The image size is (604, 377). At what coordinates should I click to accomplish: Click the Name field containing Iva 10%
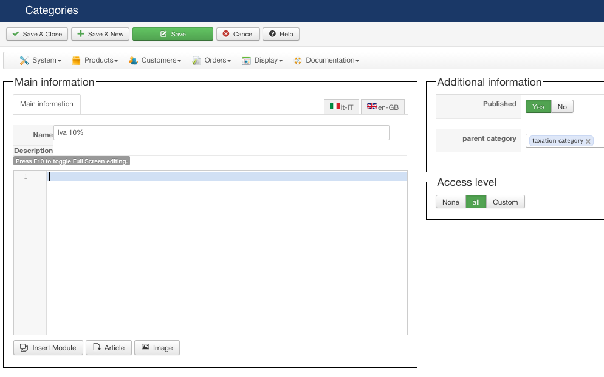pos(222,133)
